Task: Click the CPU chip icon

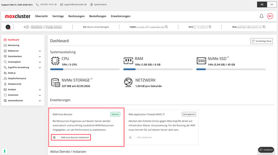Action: [55, 61]
